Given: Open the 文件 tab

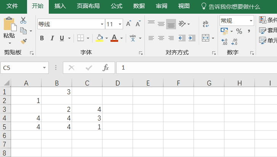Looking at the screenshot, I should [12, 6].
